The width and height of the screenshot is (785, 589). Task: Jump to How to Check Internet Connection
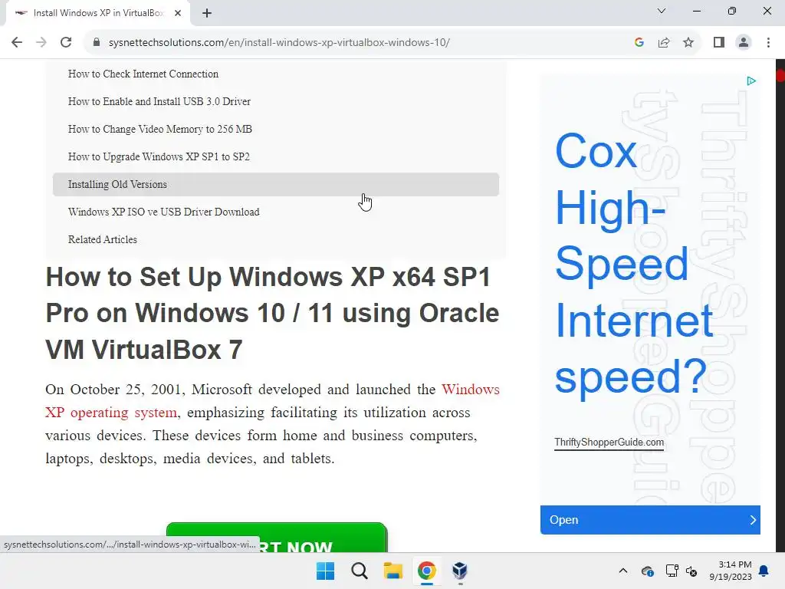143,74
